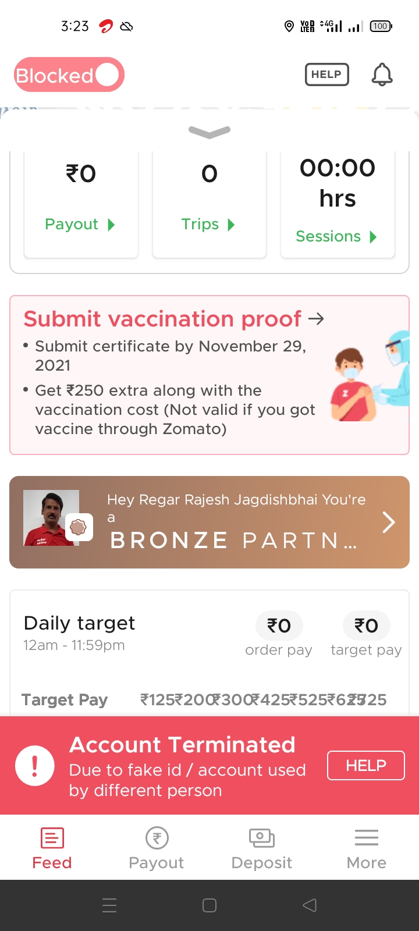Viewport: 419px width, 931px height.
Task: Open the Deposit cash icon tab
Action: (261, 838)
